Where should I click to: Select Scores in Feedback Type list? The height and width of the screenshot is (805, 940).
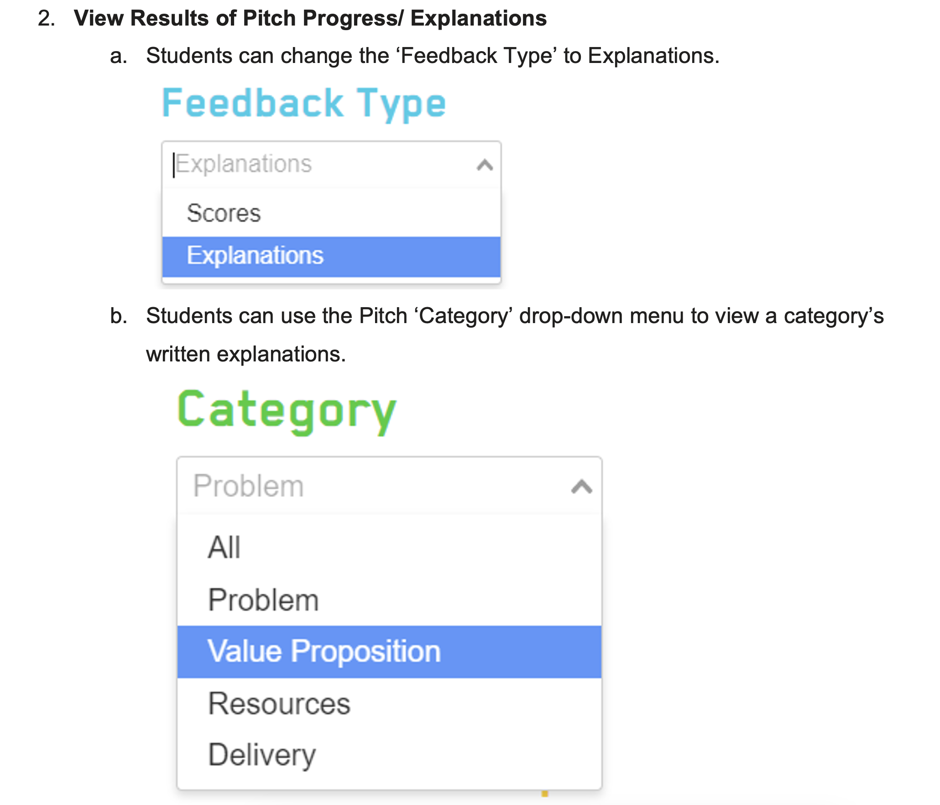point(224,213)
